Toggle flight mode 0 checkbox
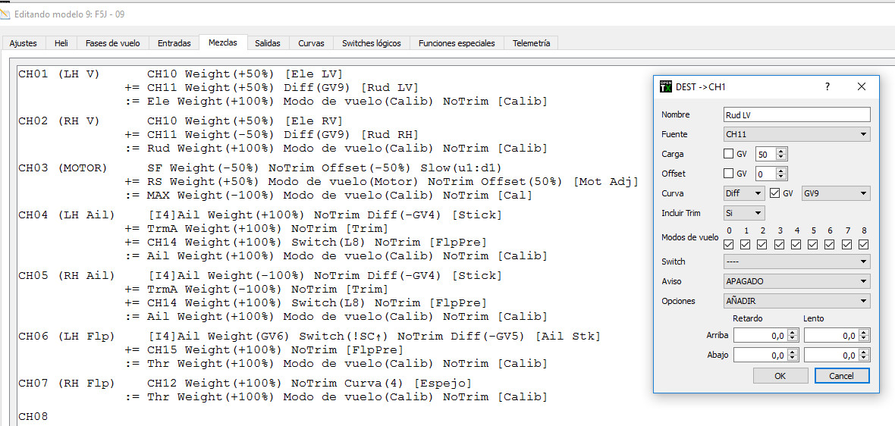This screenshot has height=426, width=895. 729,244
